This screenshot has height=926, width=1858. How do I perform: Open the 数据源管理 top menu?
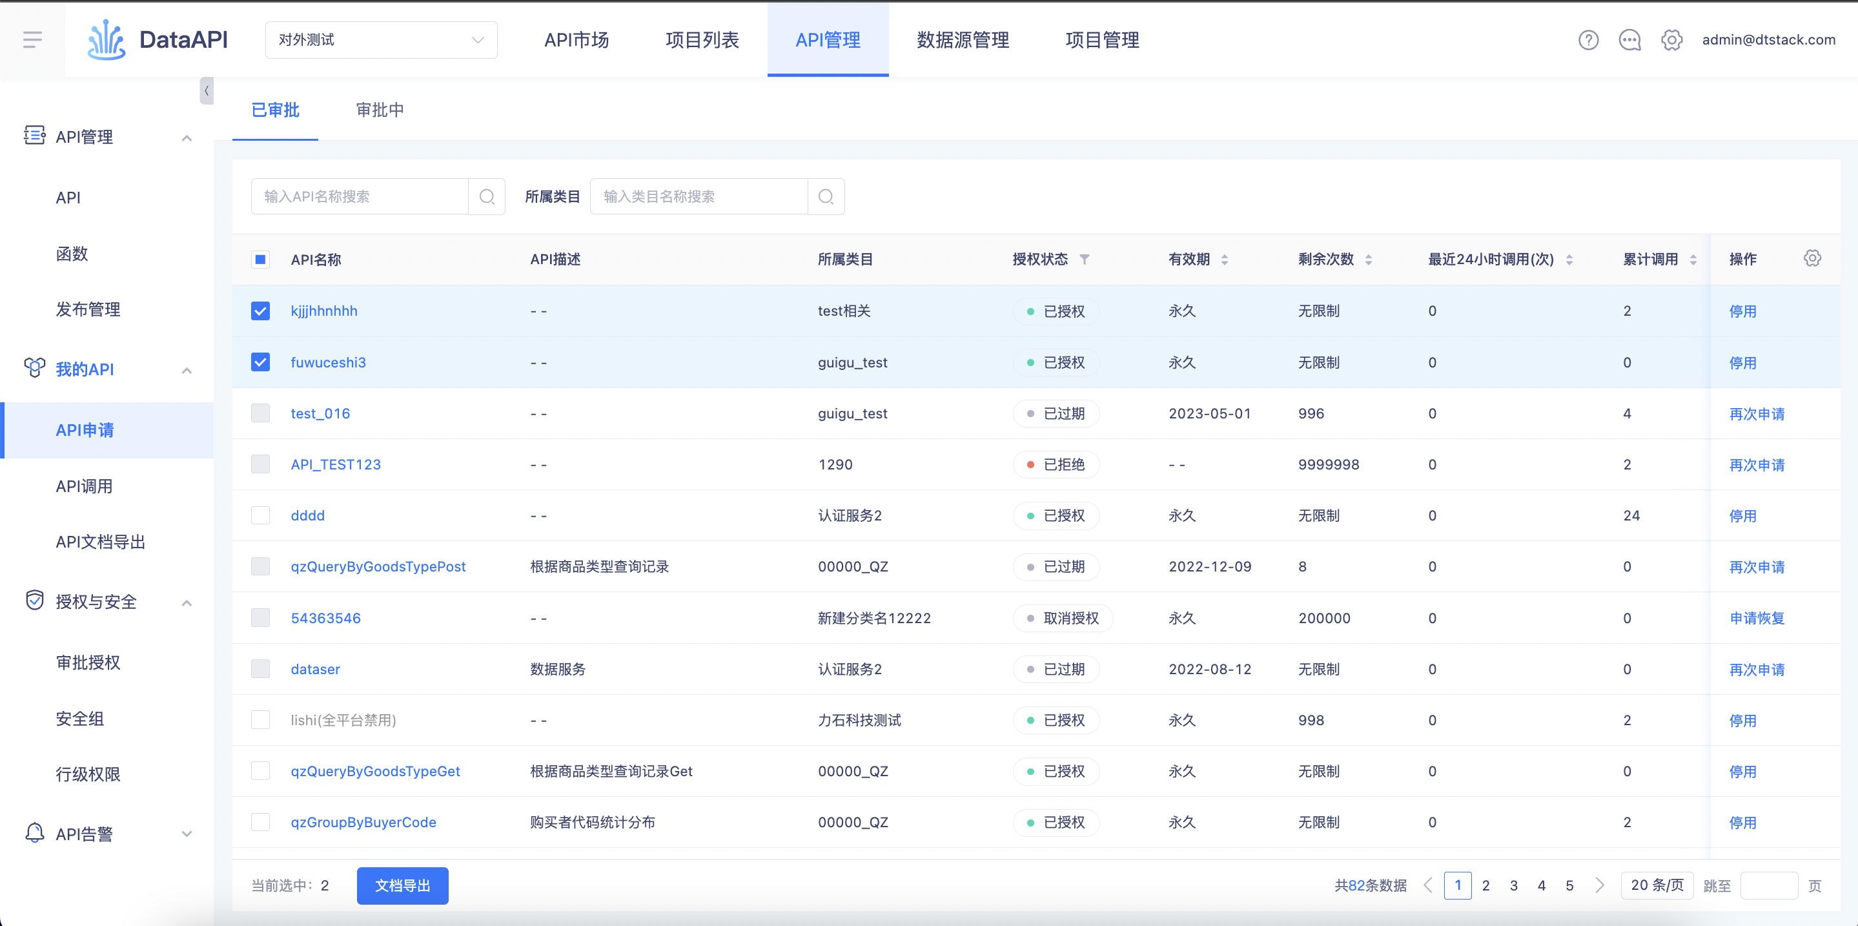point(963,39)
